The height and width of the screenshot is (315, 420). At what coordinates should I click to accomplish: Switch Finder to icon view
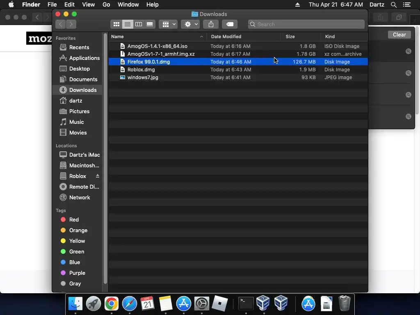(x=116, y=24)
